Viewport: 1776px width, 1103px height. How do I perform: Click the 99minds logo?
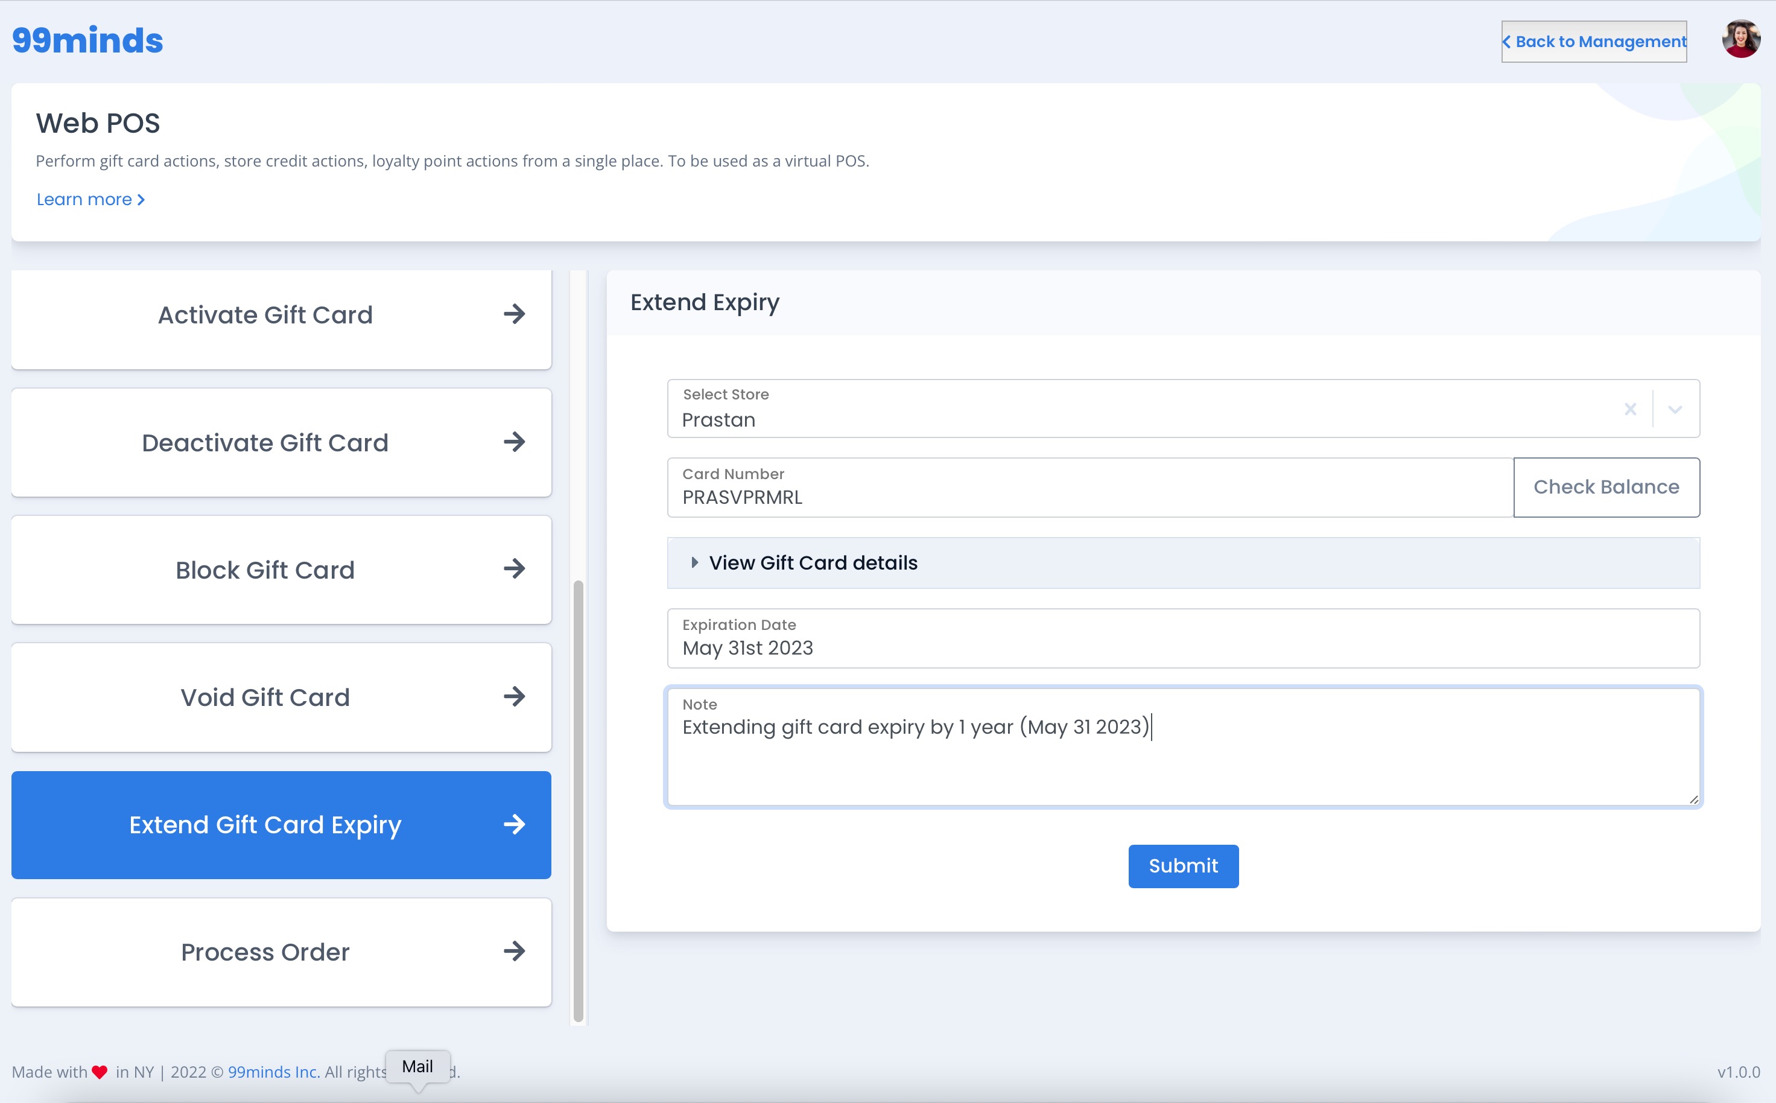pyautogui.click(x=87, y=40)
